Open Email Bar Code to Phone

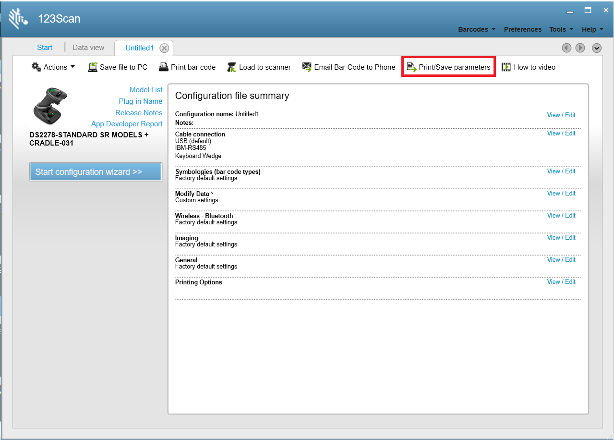tap(306, 67)
